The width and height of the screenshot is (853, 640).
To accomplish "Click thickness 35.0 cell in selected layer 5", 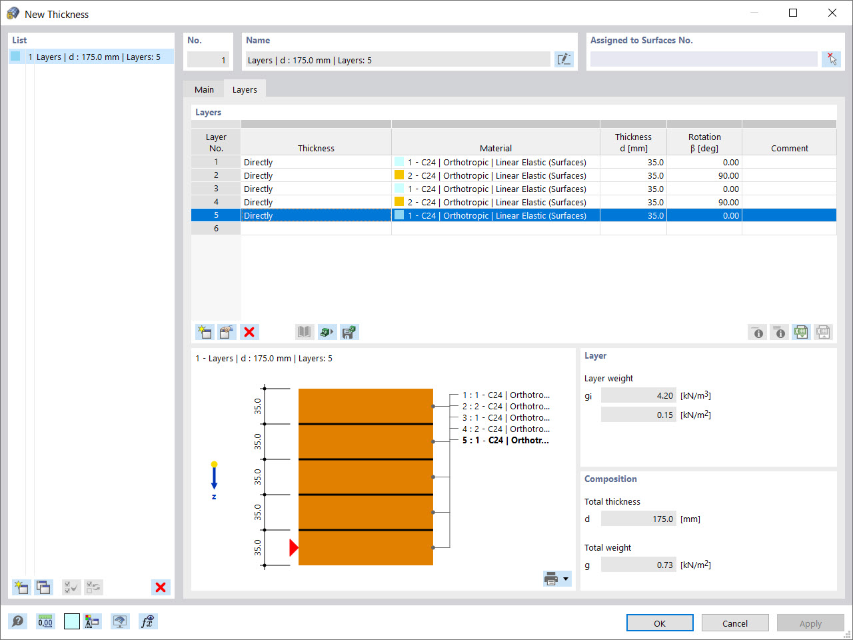I will click(633, 215).
